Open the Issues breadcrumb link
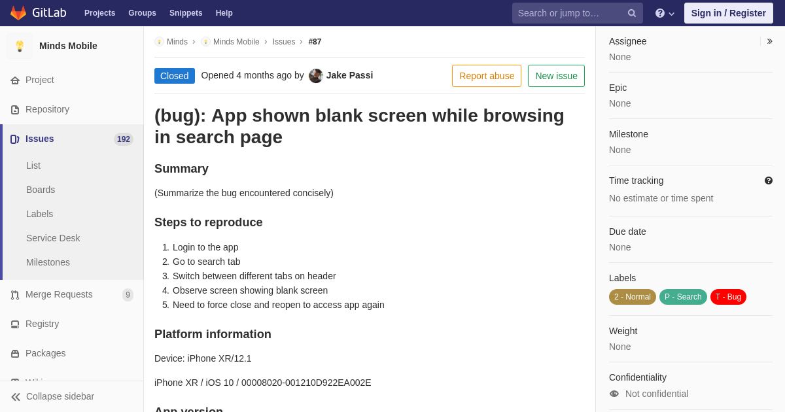This screenshot has height=412, width=785. pyautogui.click(x=284, y=42)
